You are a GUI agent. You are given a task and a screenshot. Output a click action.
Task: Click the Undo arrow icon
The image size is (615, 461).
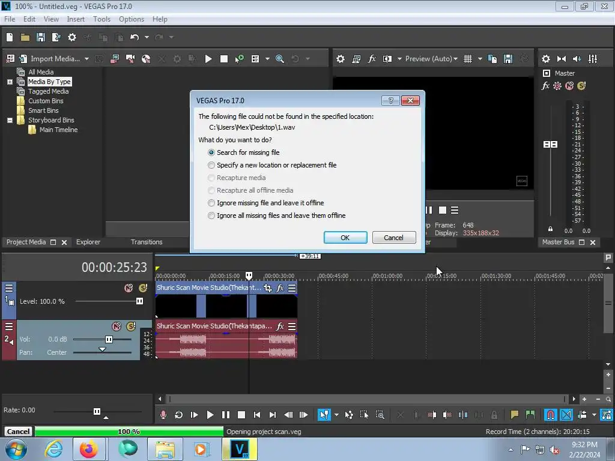tap(135, 37)
